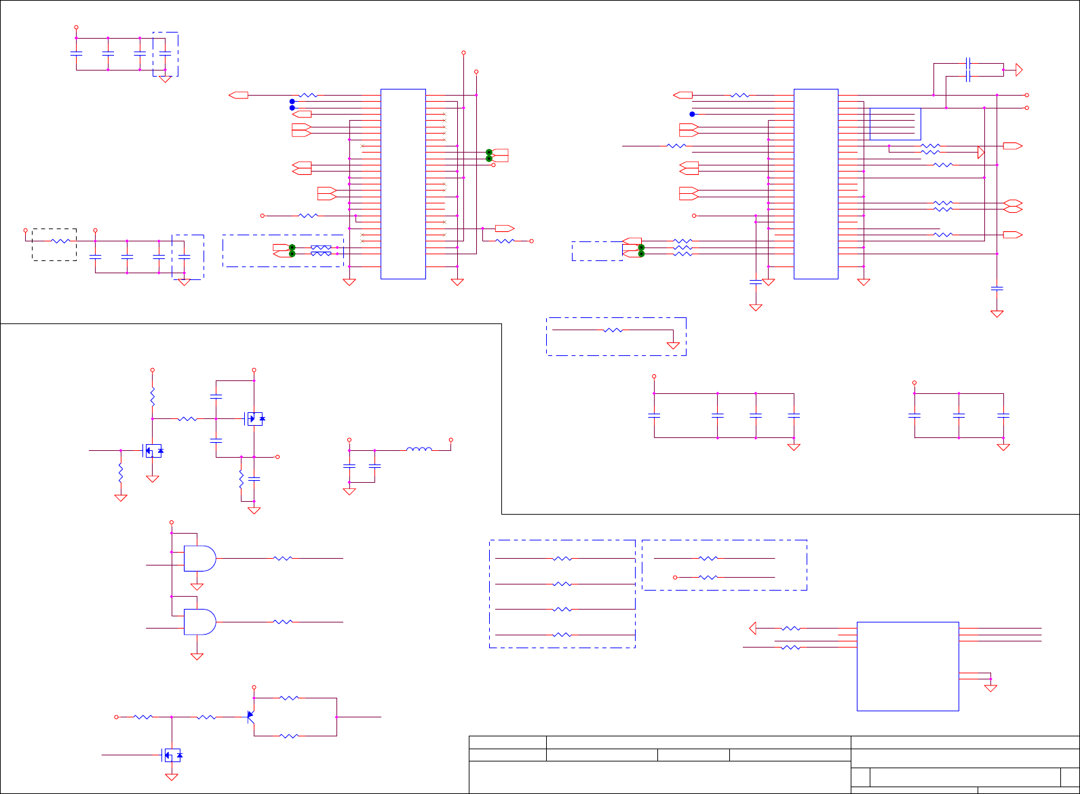Click the bottom resistor in the four-resistor box
This screenshot has height=794, width=1080.
click(x=562, y=635)
